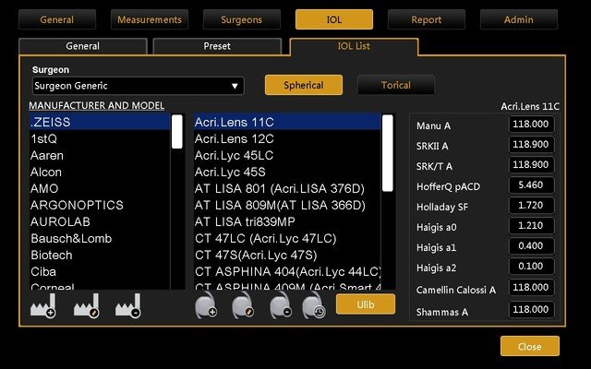Pick Bausch&Lomb manufacturer
Image resolution: width=591 pixels, height=369 pixels.
tap(100, 238)
